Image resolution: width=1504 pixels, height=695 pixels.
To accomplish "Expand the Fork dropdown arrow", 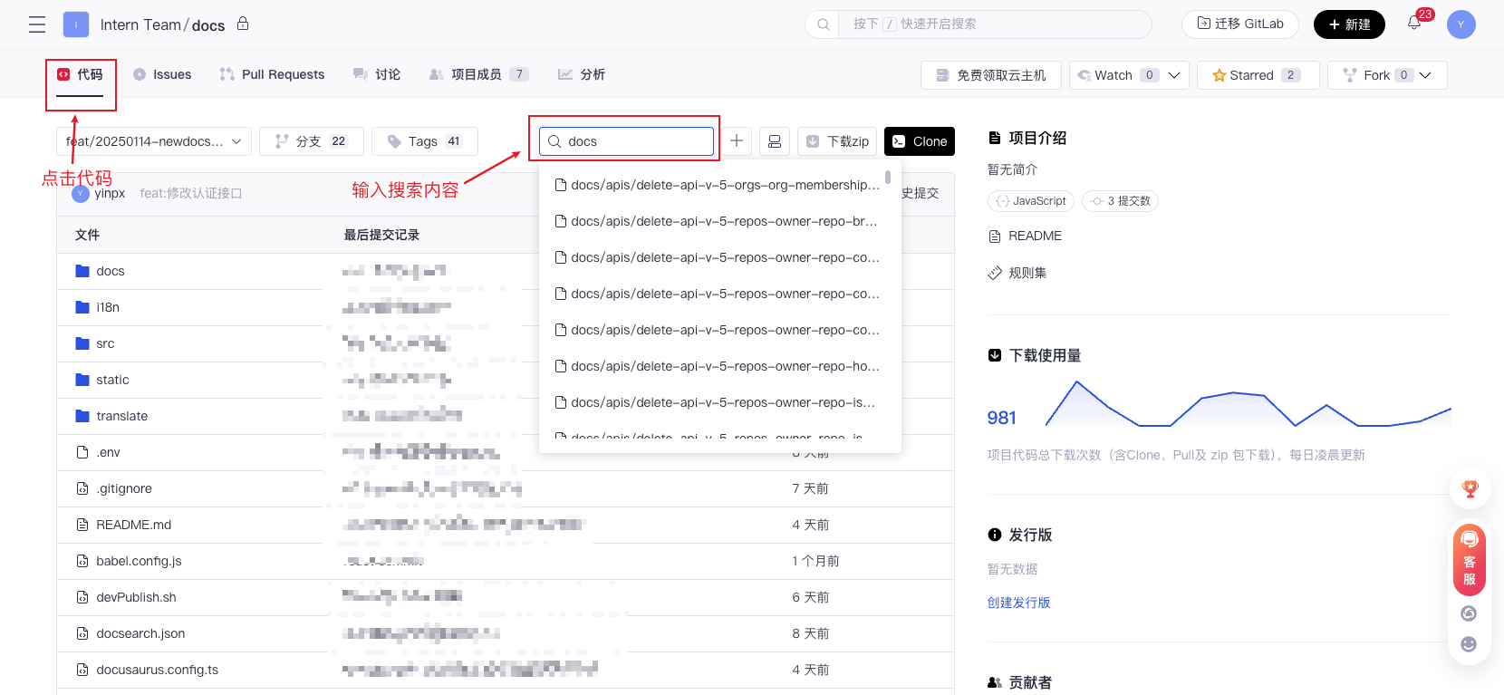I will 1426,75.
